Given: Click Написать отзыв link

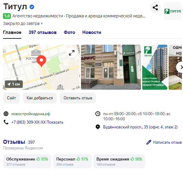Looking at the screenshot, I should click(x=167, y=142).
